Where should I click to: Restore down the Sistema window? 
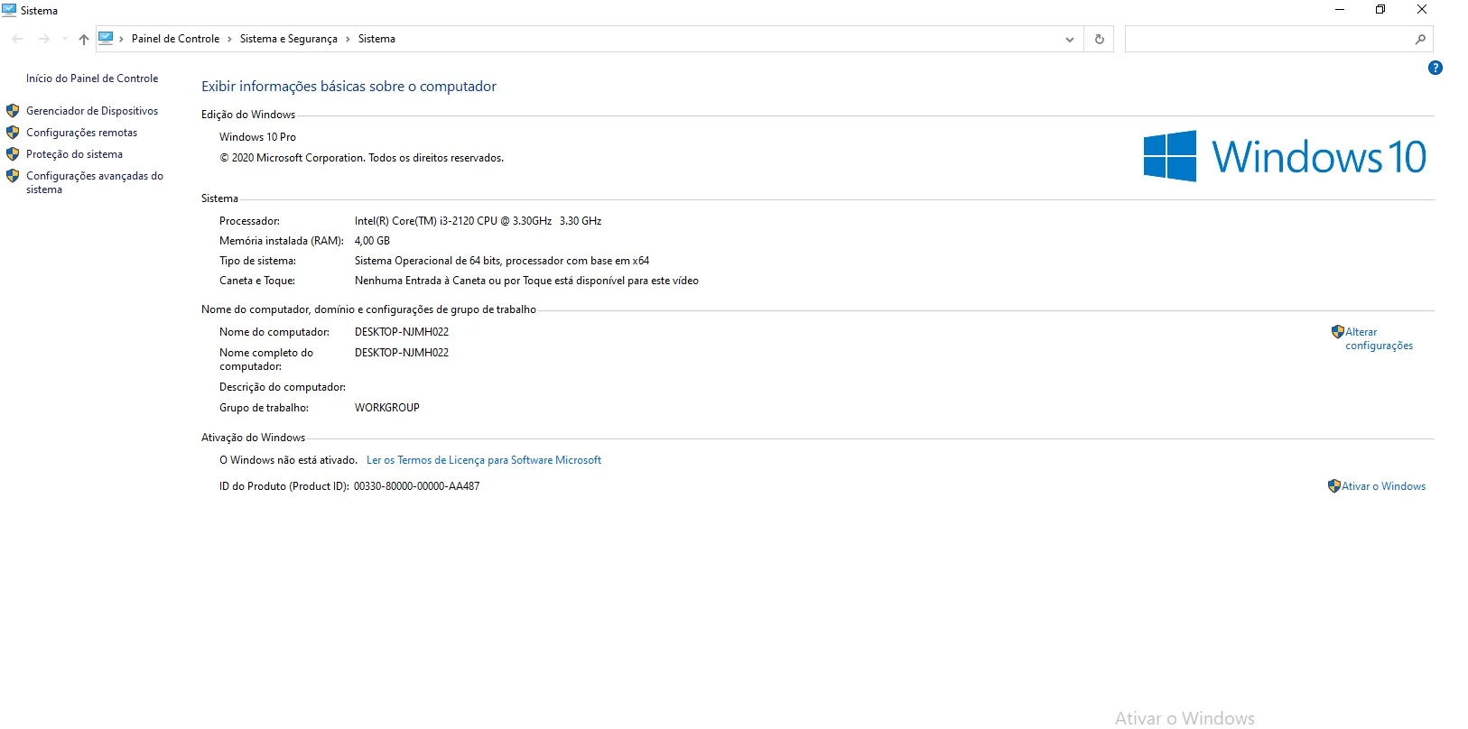[1380, 10]
